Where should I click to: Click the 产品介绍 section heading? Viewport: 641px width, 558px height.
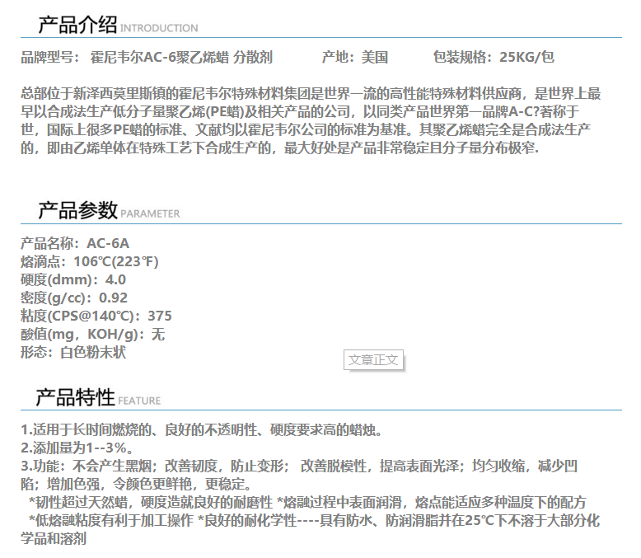point(77,25)
